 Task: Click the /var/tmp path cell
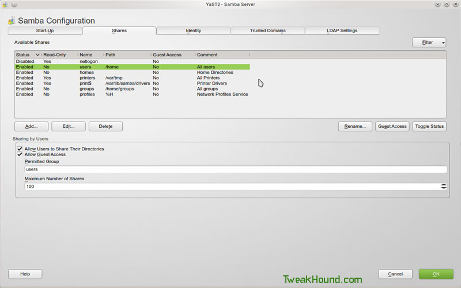[114, 78]
